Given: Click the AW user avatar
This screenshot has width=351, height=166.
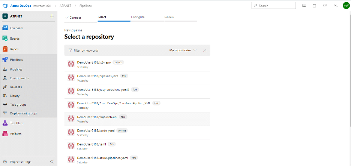Looking at the screenshot, I should pos(346,6).
